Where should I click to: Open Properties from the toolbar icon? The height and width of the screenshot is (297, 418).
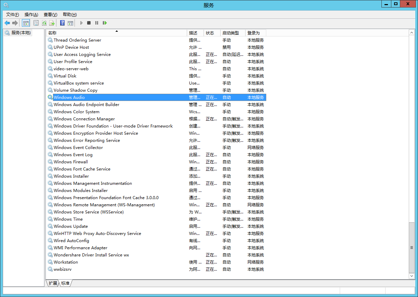coord(36,23)
